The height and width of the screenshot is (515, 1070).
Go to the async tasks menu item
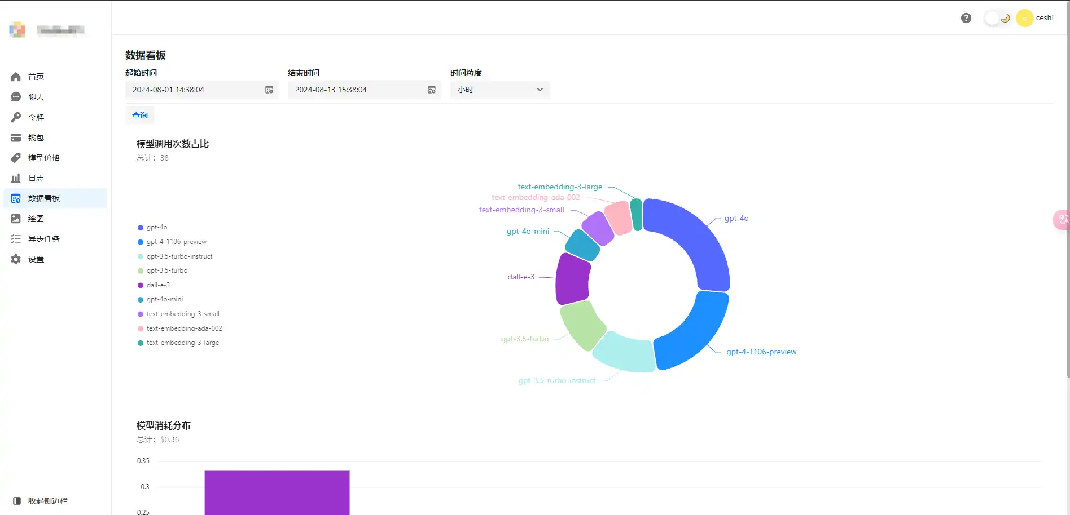click(x=44, y=239)
